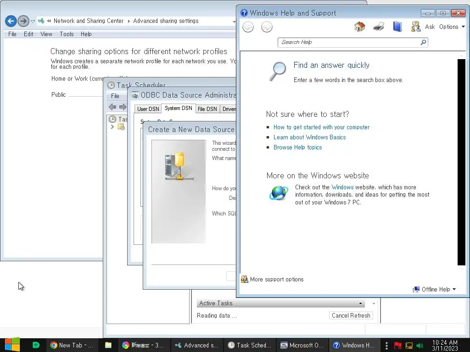Image resolution: width=470 pixels, height=352 pixels.
Task: Click More support options
Action: [x=273, y=279]
